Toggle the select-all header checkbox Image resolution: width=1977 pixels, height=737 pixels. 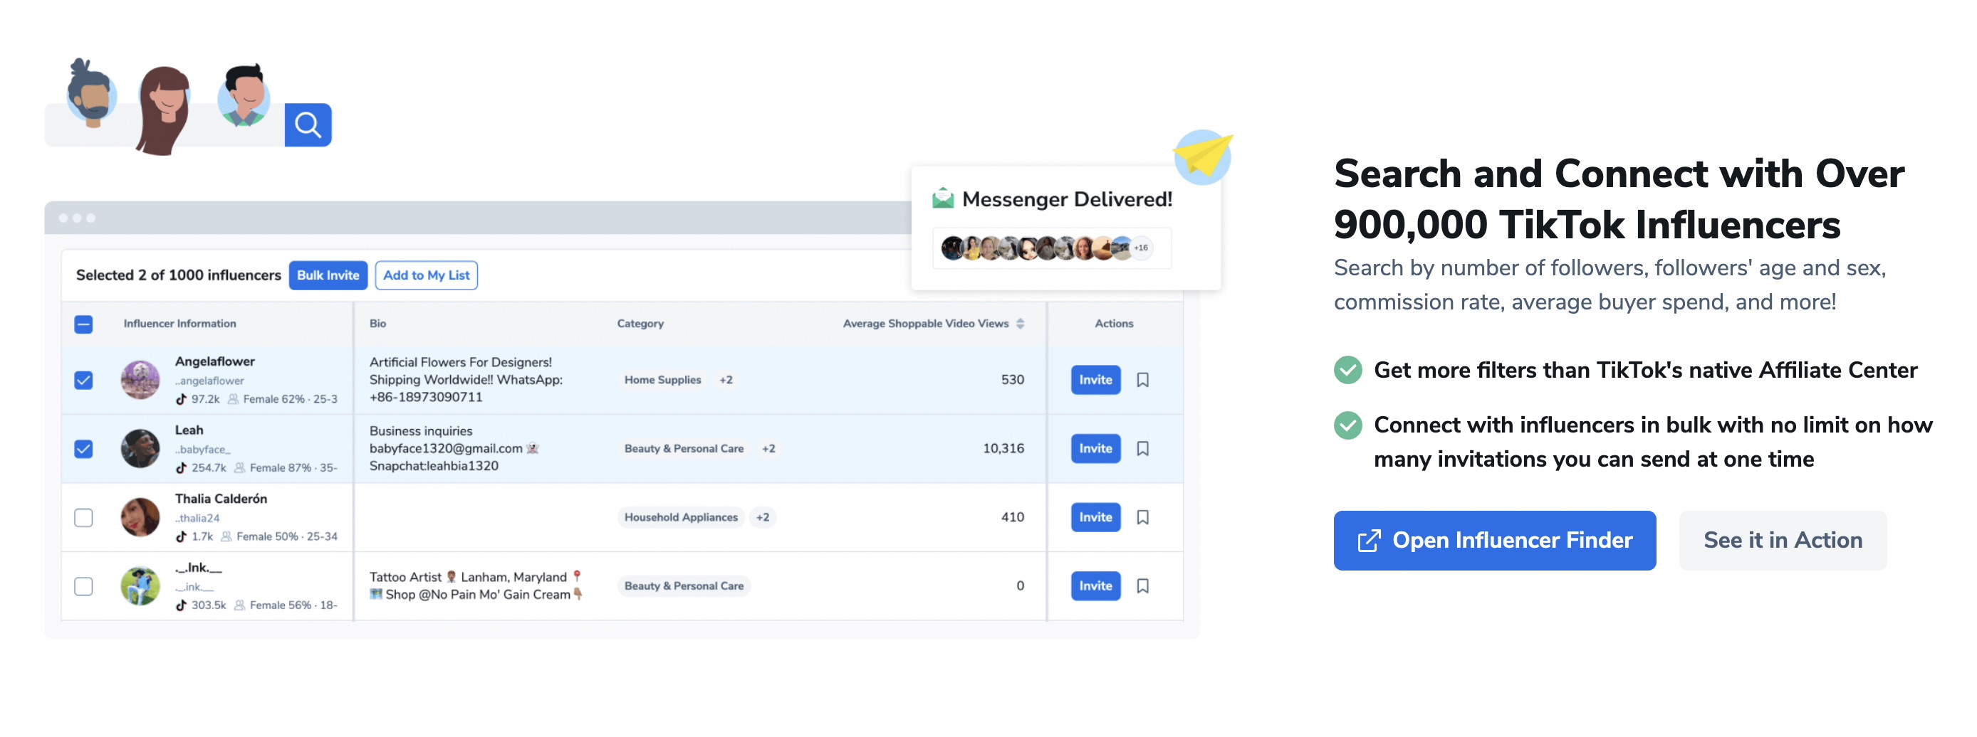click(x=83, y=324)
